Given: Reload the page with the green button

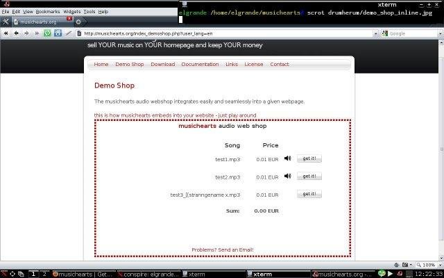Looking at the screenshot, I should click(x=47, y=33).
